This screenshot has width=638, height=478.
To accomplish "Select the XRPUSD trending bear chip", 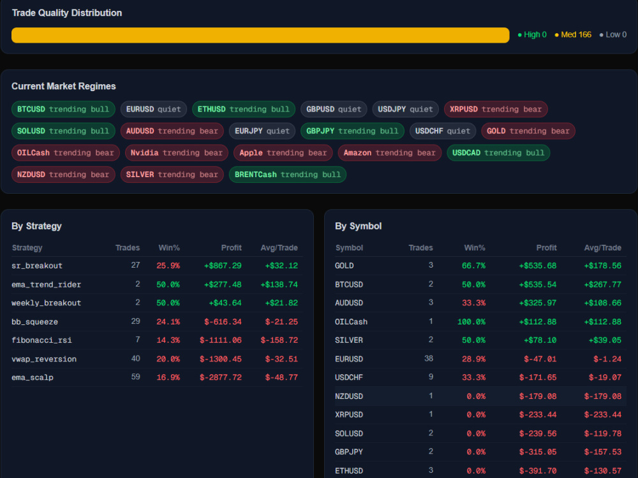I will pos(496,109).
